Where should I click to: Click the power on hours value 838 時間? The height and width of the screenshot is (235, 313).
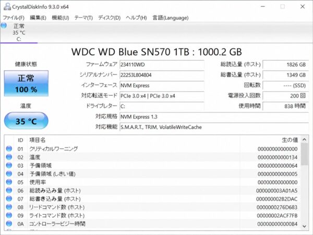286,106
